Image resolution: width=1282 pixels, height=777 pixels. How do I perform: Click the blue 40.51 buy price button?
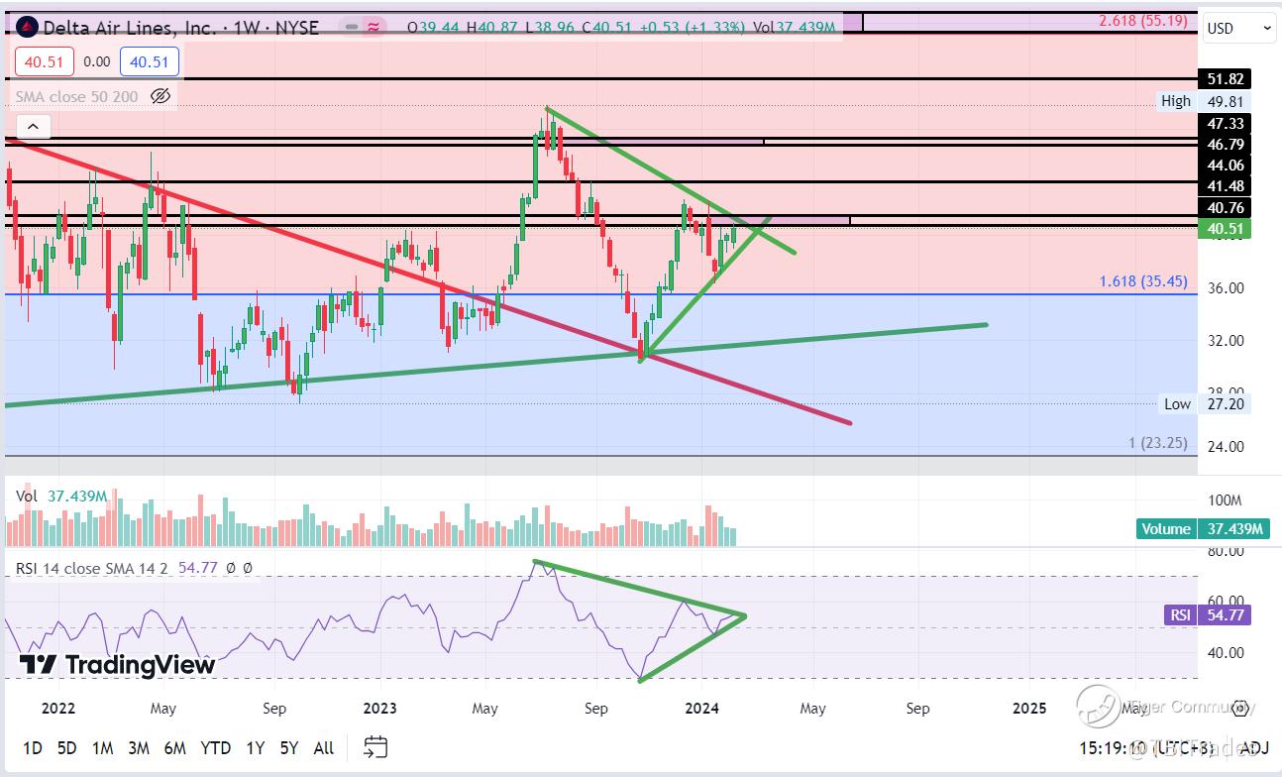[x=149, y=61]
